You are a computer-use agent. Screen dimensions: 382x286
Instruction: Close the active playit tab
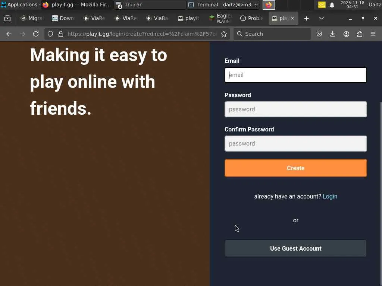click(x=292, y=19)
